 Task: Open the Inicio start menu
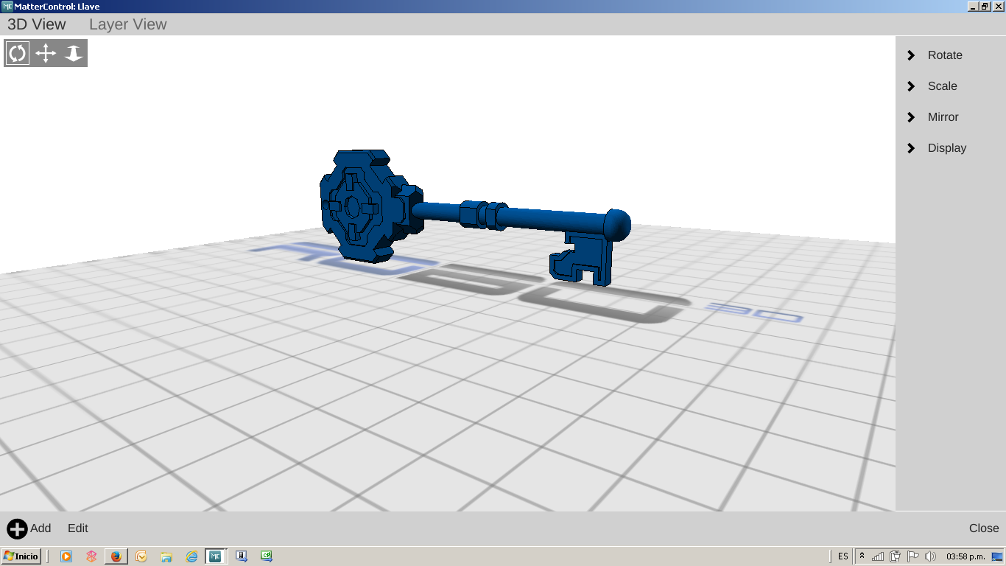pyautogui.click(x=21, y=556)
